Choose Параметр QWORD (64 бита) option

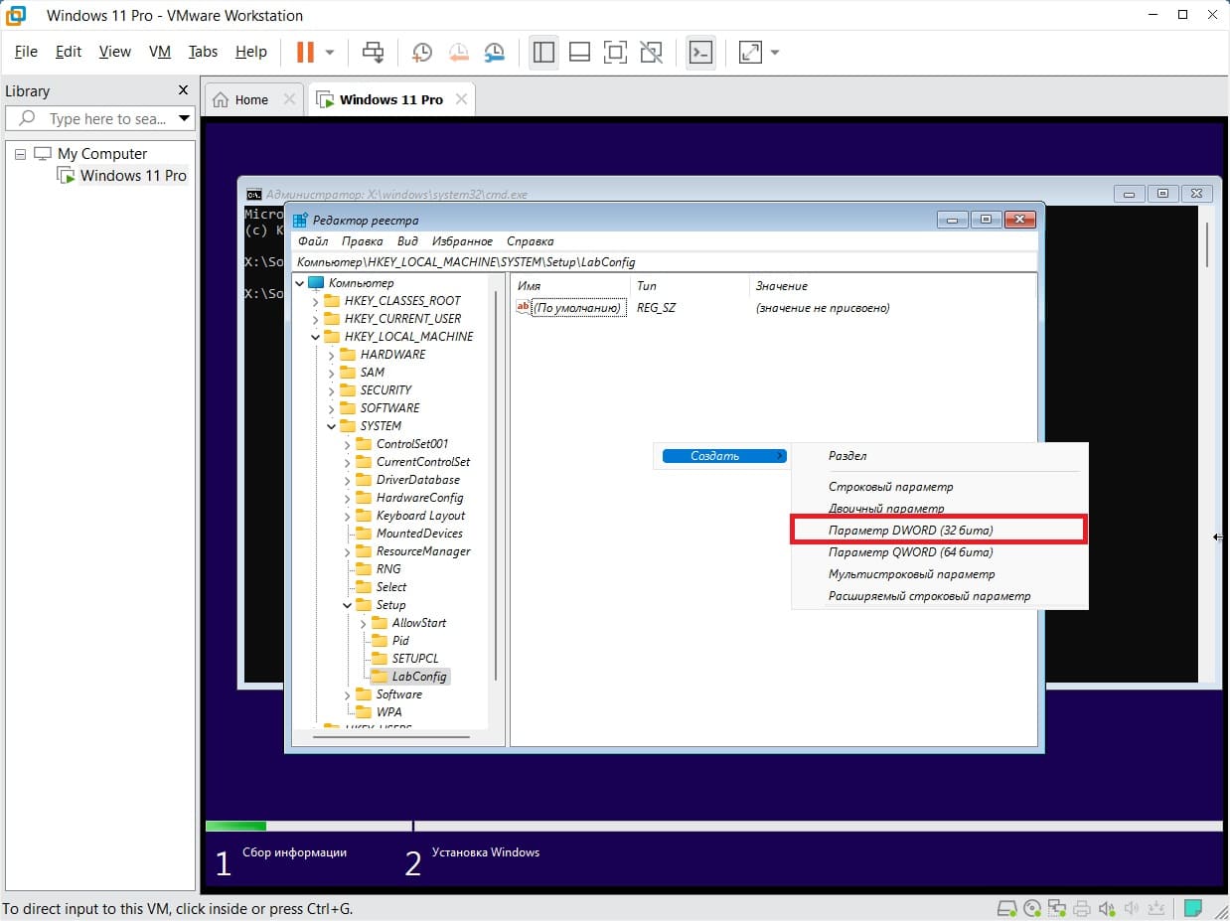(x=939, y=552)
